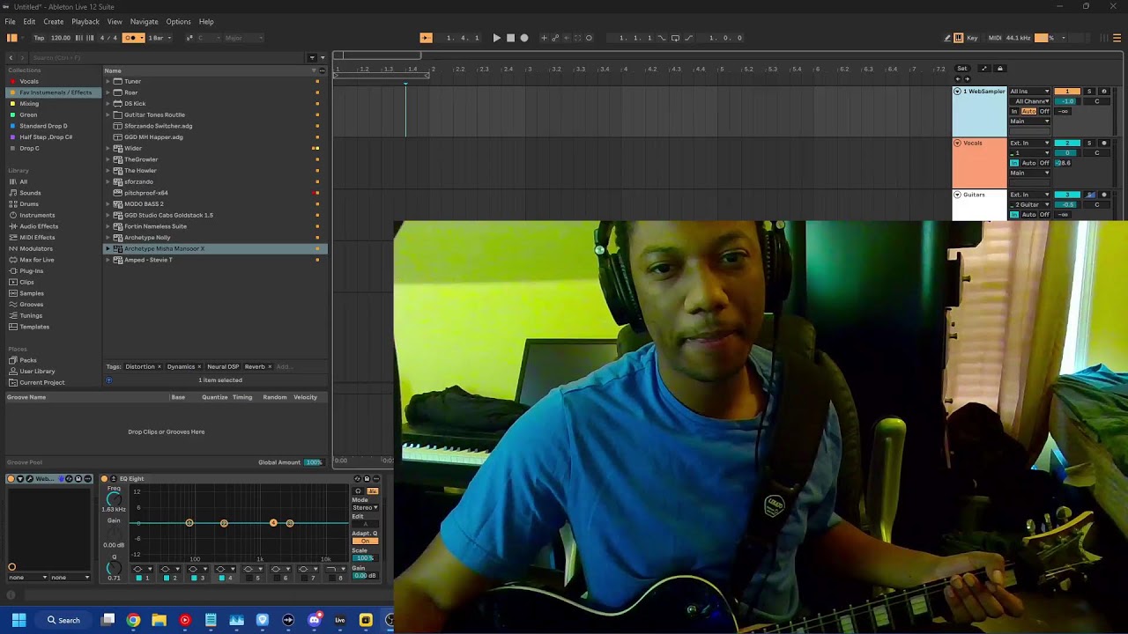The height and width of the screenshot is (634, 1128).
Task: Set WebSampler monitor to Auto
Action: point(1029,112)
